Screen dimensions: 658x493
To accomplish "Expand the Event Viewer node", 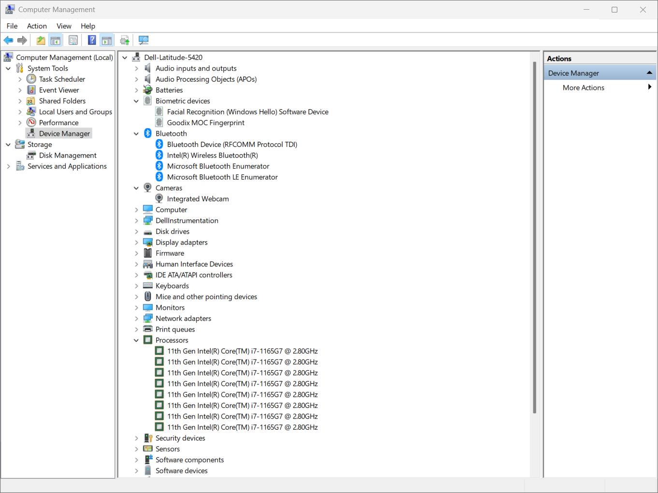I will click(x=20, y=90).
